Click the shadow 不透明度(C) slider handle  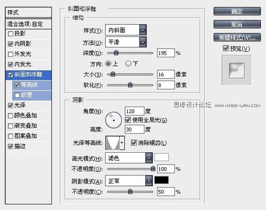pos(130,191)
